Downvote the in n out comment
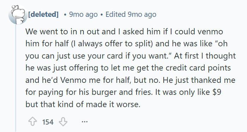The width and height of the screenshot is (247, 132). point(63,122)
